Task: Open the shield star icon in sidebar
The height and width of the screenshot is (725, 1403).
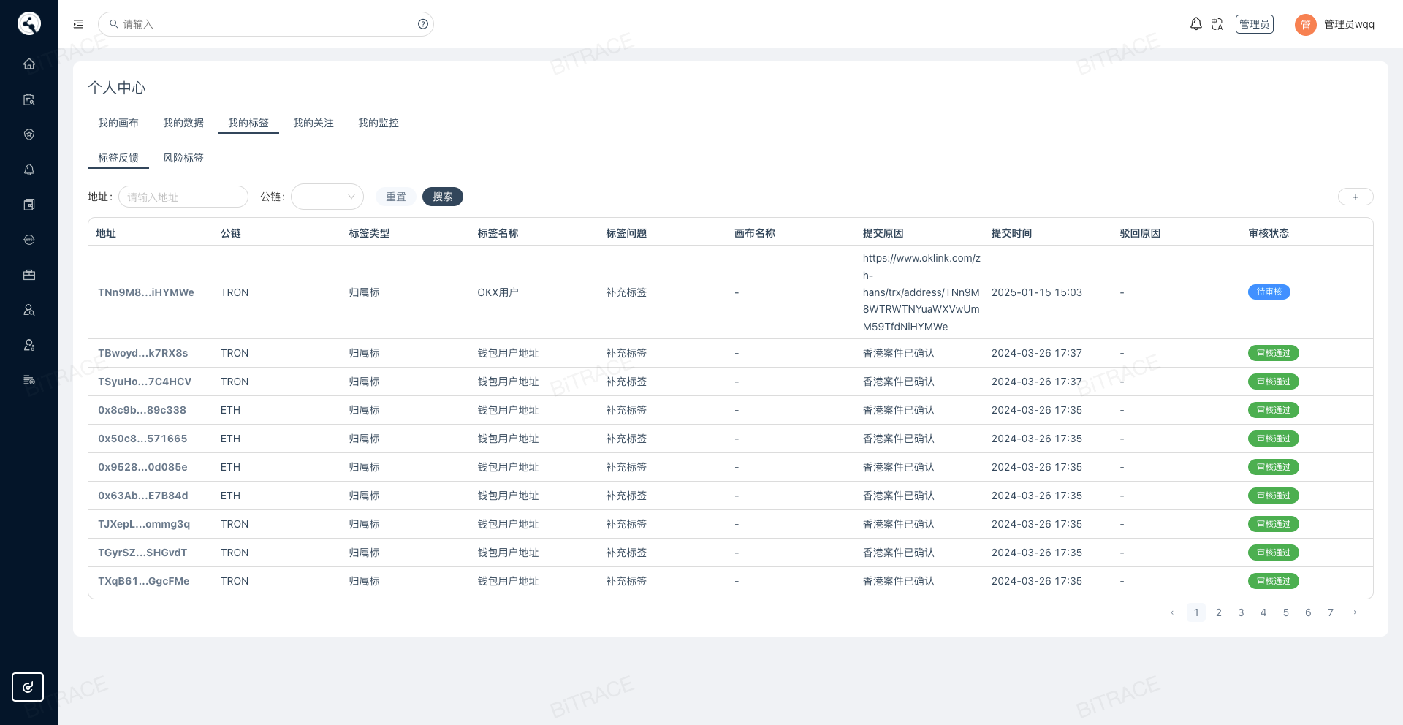Action: (29, 134)
